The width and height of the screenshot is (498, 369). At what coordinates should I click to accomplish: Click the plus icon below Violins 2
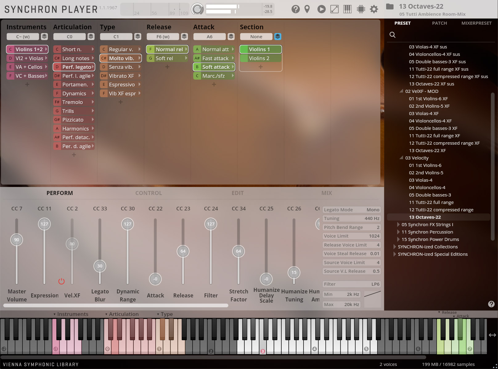point(260,67)
